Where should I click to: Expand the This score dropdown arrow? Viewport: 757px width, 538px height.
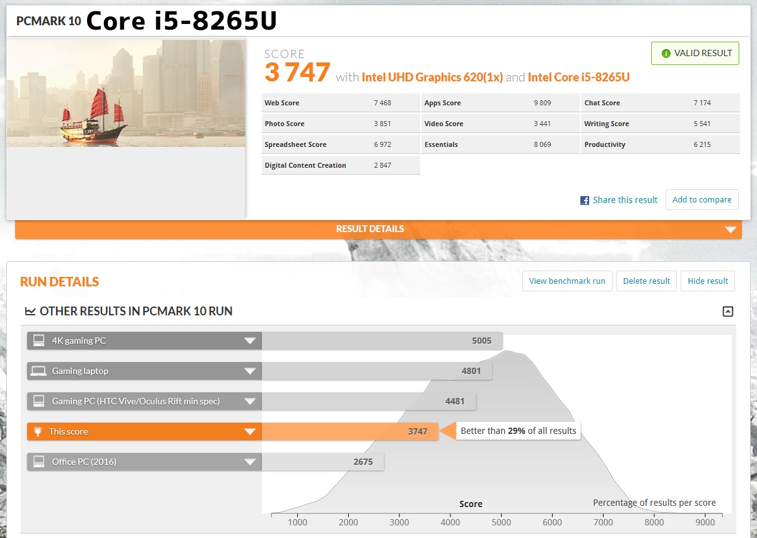[x=251, y=431]
